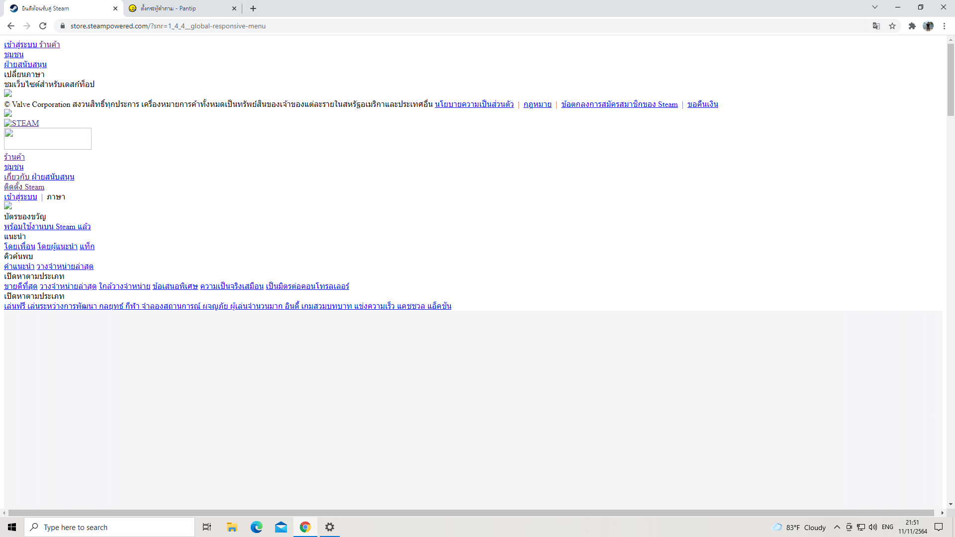Image resolution: width=955 pixels, height=537 pixels.
Task: Click the broken STEAM logo image link
Action: pyautogui.click(x=21, y=123)
